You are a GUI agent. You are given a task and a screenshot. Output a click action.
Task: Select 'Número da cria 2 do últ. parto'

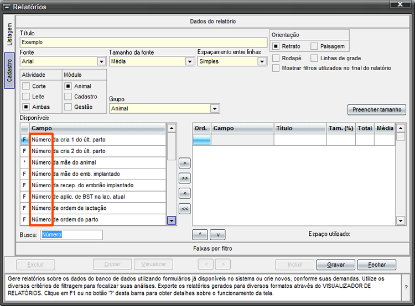click(x=93, y=151)
